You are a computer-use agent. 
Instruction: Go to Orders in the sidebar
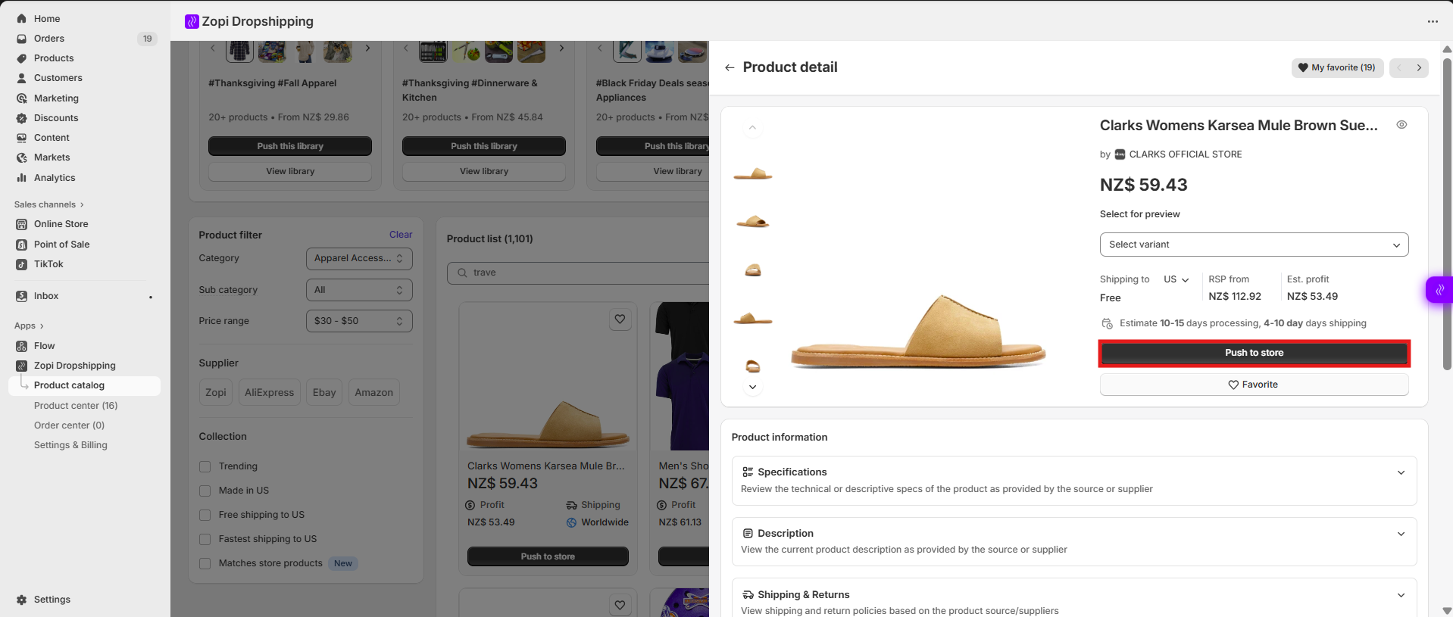pos(49,39)
